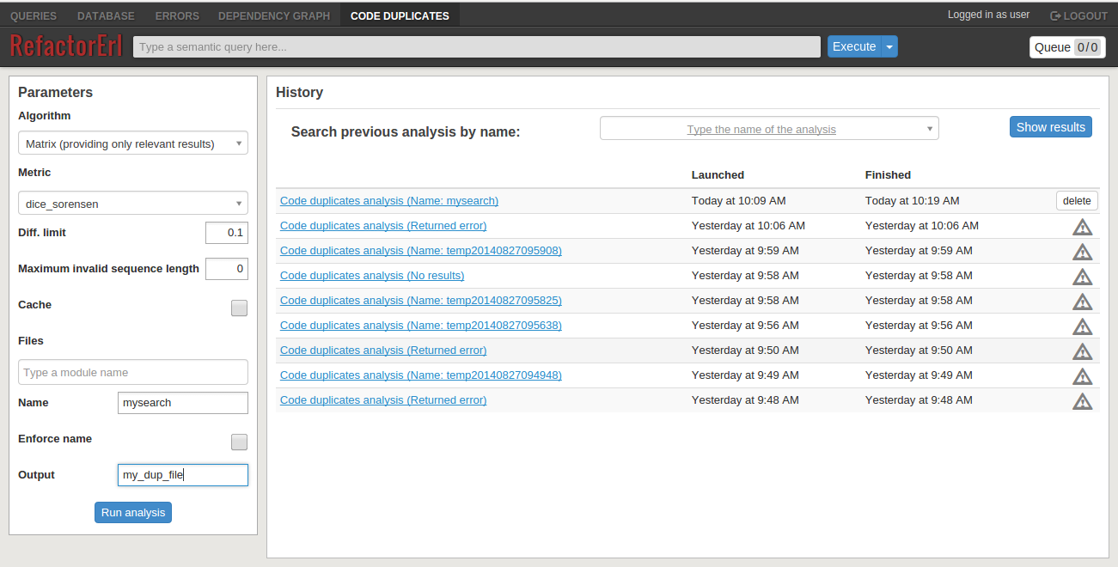Image resolution: width=1118 pixels, height=567 pixels.
Task: Click warning icon for 10:06 AM Returned error row
Action: click(x=1082, y=227)
